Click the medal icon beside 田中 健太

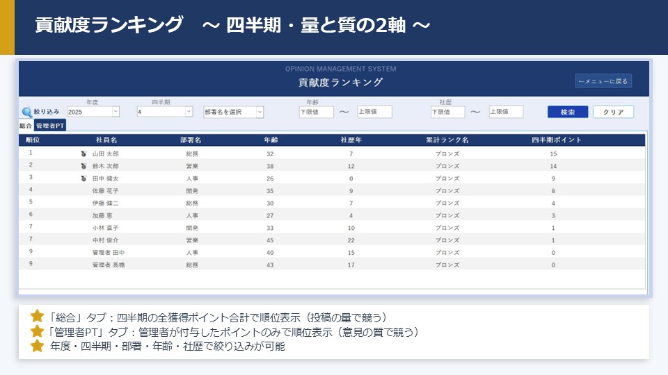pyautogui.click(x=83, y=178)
